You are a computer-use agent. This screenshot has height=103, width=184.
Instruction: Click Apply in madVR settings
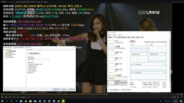tap(72, 90)
